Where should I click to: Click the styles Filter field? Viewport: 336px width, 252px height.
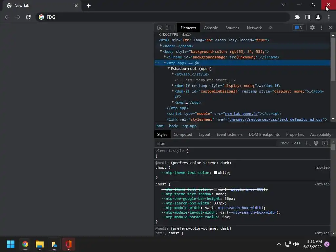[215, 143]
